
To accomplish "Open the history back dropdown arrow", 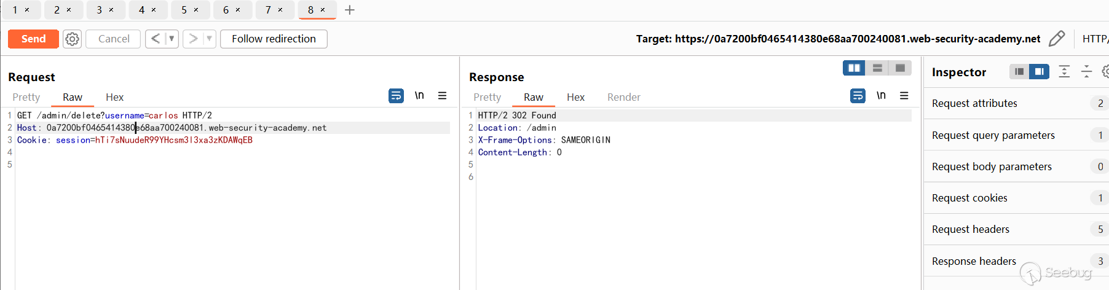I will [x=172, y=39].
